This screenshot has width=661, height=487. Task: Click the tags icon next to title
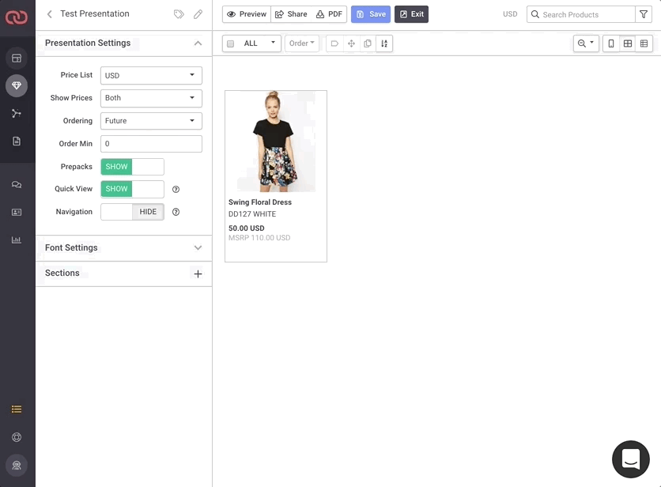[179, 14]
